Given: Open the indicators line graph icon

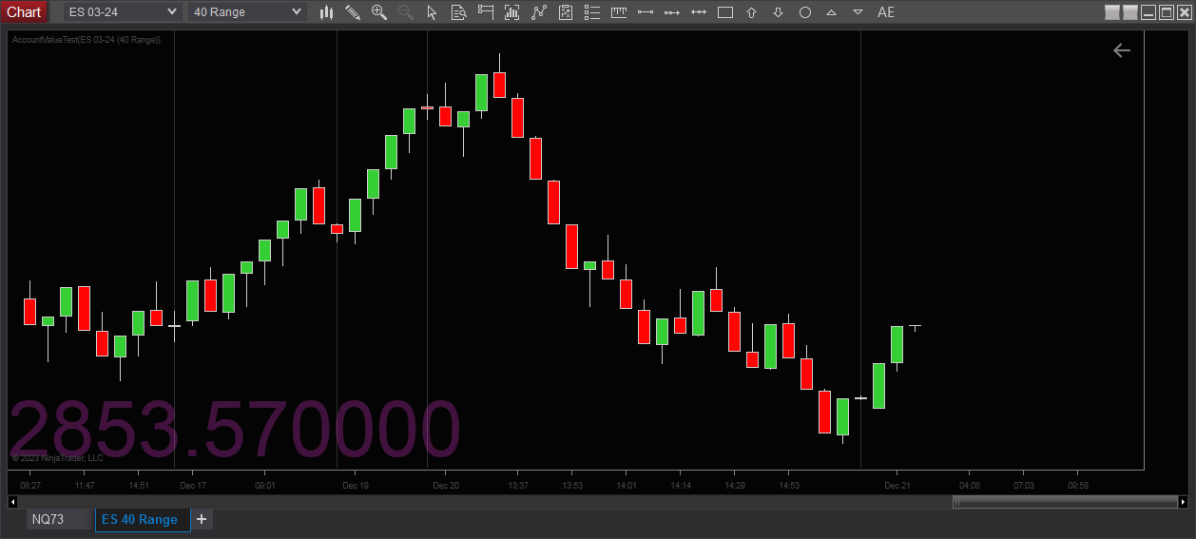Looking at the screenshot, I should 539,12.
